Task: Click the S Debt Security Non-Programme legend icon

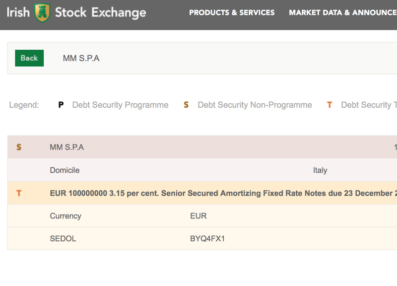Action: 186,105
